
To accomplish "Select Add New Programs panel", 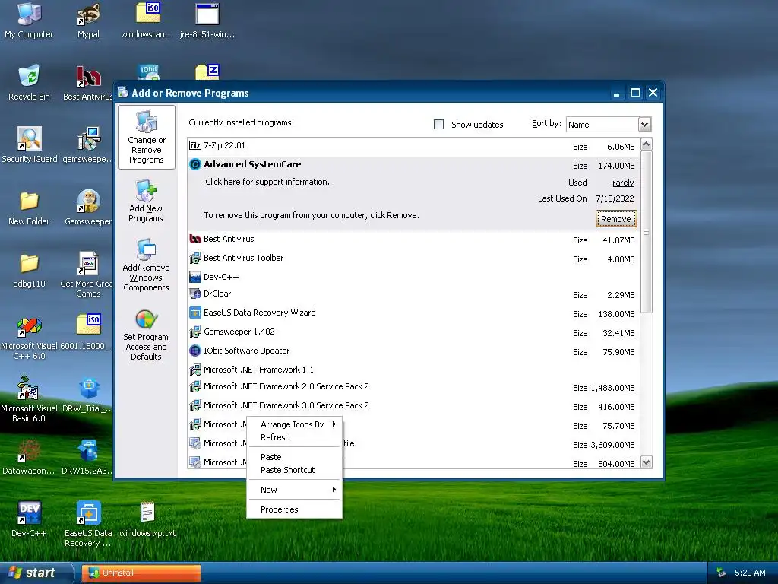I will pos(146,201).
